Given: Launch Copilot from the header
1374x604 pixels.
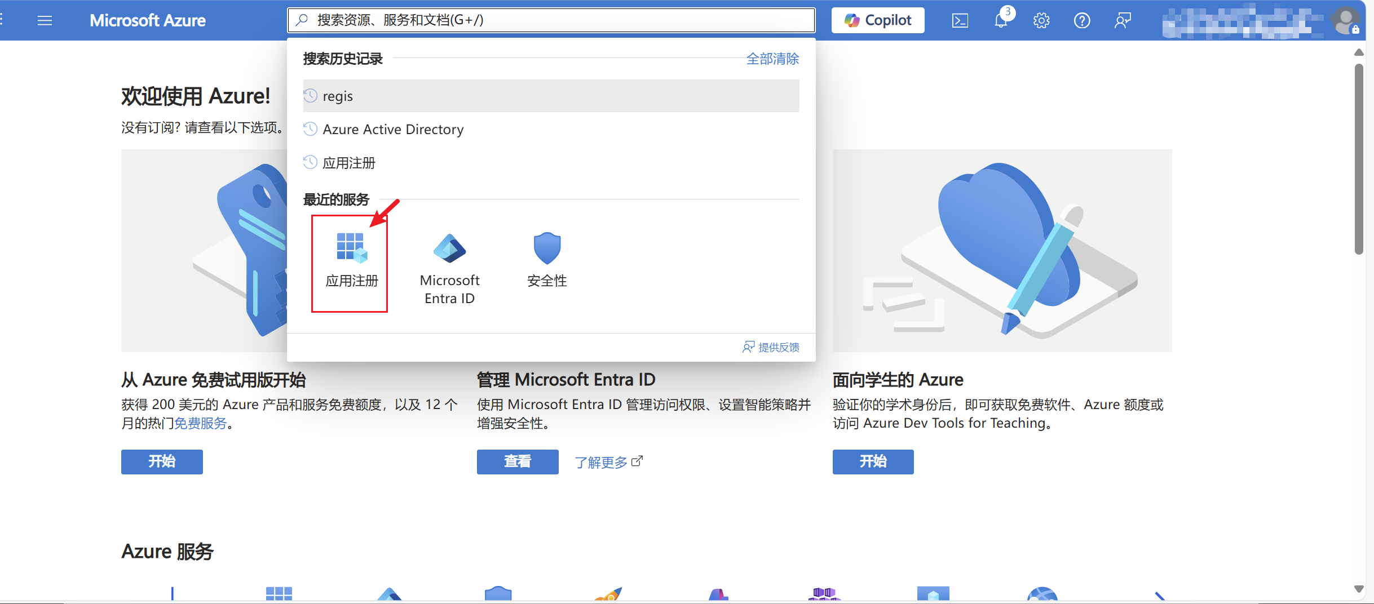Looking at the screenshot, I should [877, 20].
